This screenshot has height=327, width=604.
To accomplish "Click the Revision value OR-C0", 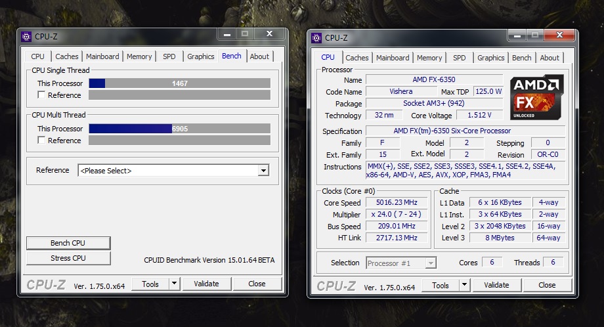I will click(548, 154).
